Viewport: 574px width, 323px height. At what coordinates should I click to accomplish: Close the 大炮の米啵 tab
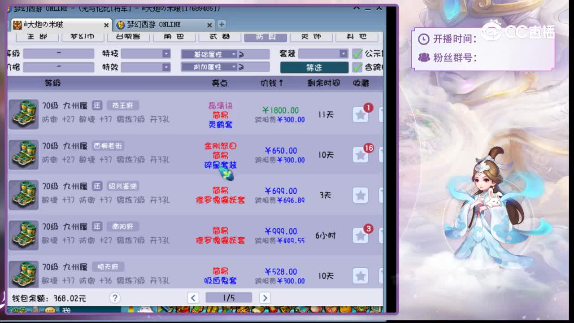106,25
